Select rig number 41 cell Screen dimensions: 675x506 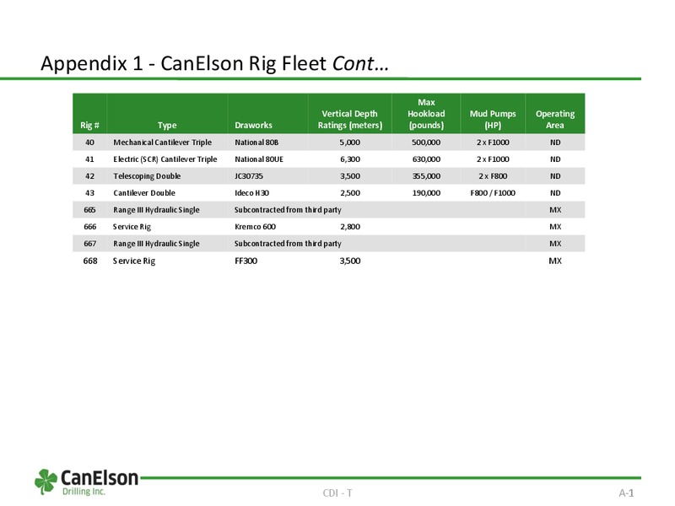[89, 159]
